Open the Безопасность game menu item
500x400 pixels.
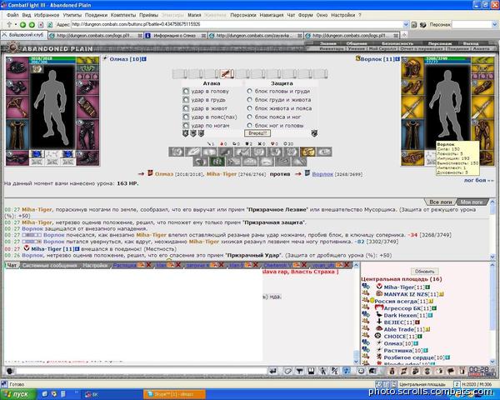(x=397, y=43)
